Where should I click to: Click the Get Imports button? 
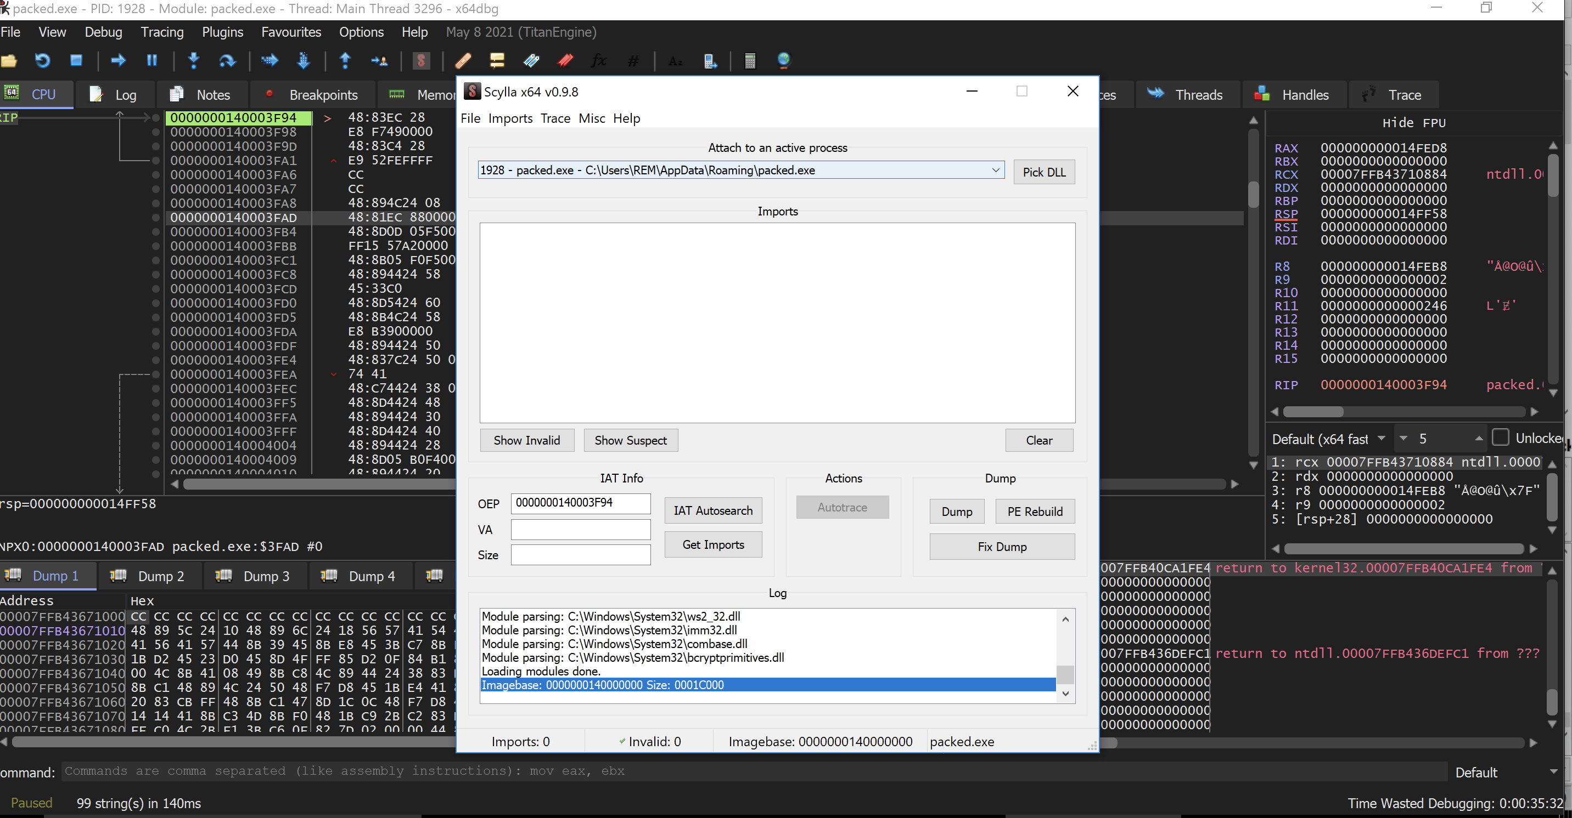pyautogui.click(x=713, y=545)
